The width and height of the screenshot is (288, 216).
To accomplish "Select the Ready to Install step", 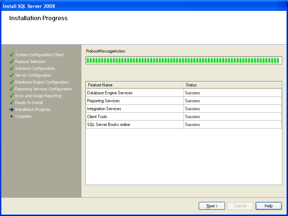I will [29, 103].
